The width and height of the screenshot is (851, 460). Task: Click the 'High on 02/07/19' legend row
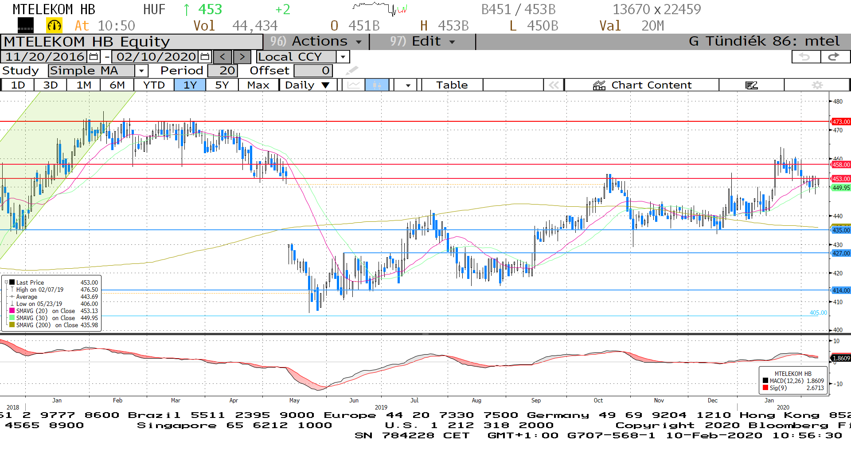(54, 290)
